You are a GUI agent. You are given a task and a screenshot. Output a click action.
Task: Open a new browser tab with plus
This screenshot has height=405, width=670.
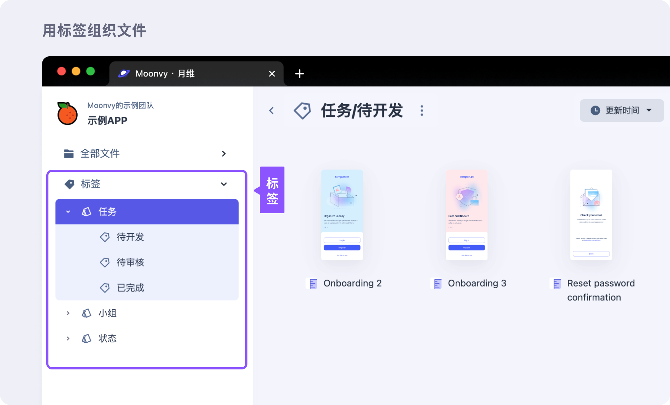(x=300, y=74)
